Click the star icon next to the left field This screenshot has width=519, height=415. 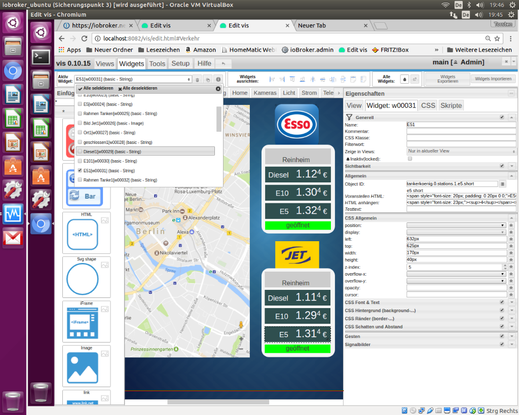[x=511, y=239]
